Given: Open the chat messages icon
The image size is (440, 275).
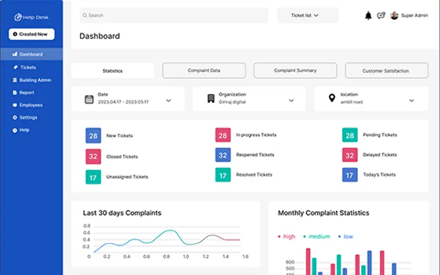Looking at the screenshot, I should click(381, 16).
